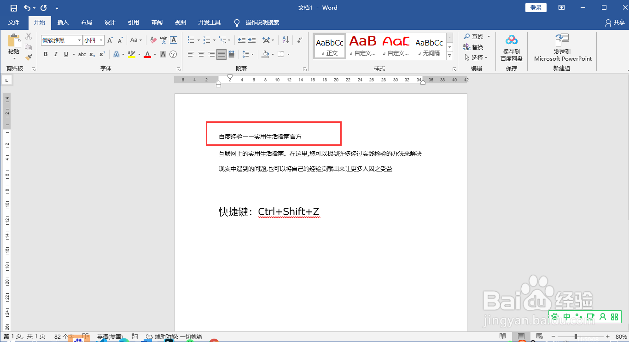
Task: Show paragraph marks icon
Action: [300, 40]
